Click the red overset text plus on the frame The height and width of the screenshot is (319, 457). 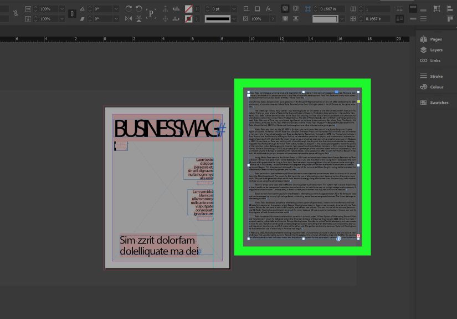pos(358,236)
